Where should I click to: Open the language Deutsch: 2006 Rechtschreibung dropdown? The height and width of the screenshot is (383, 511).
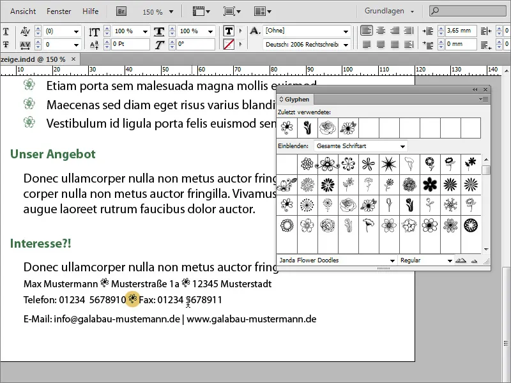(346, 45)
